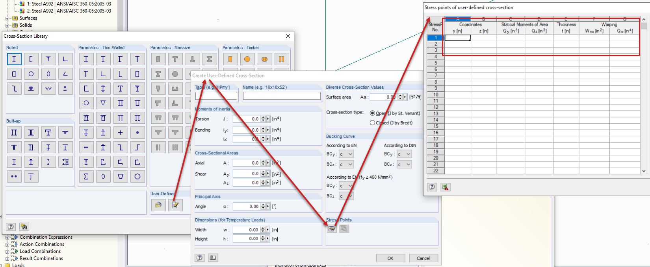Select the massive solid circle section icon
The height and width of the screenshot is (267, 650).
(x=175, y=74)
